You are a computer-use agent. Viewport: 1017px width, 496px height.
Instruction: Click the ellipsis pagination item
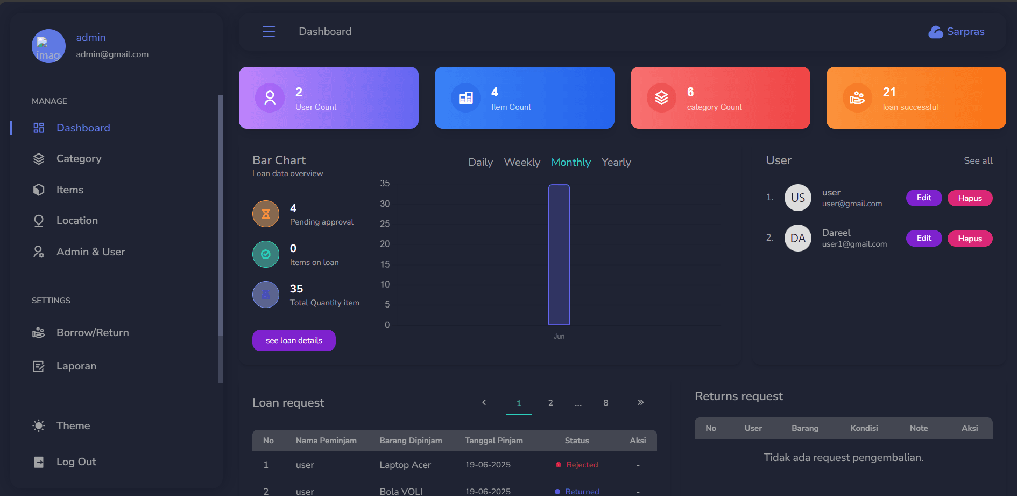[x=578, y=403]
